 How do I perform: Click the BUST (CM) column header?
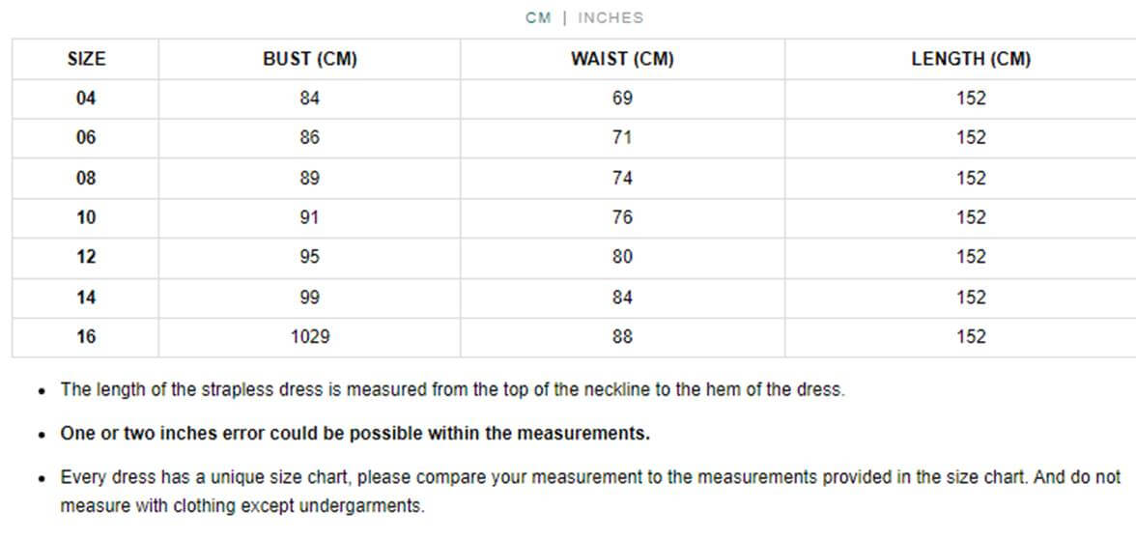309,59
